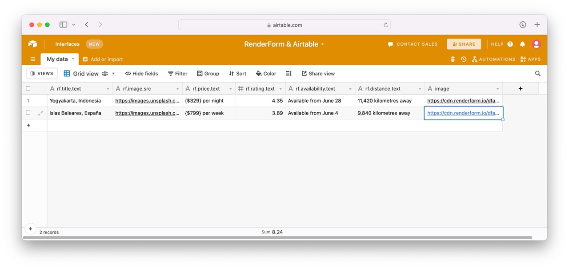This screenshot has height=269, width=569.
Task: Click the SHARE button
Action: [464, 44]
